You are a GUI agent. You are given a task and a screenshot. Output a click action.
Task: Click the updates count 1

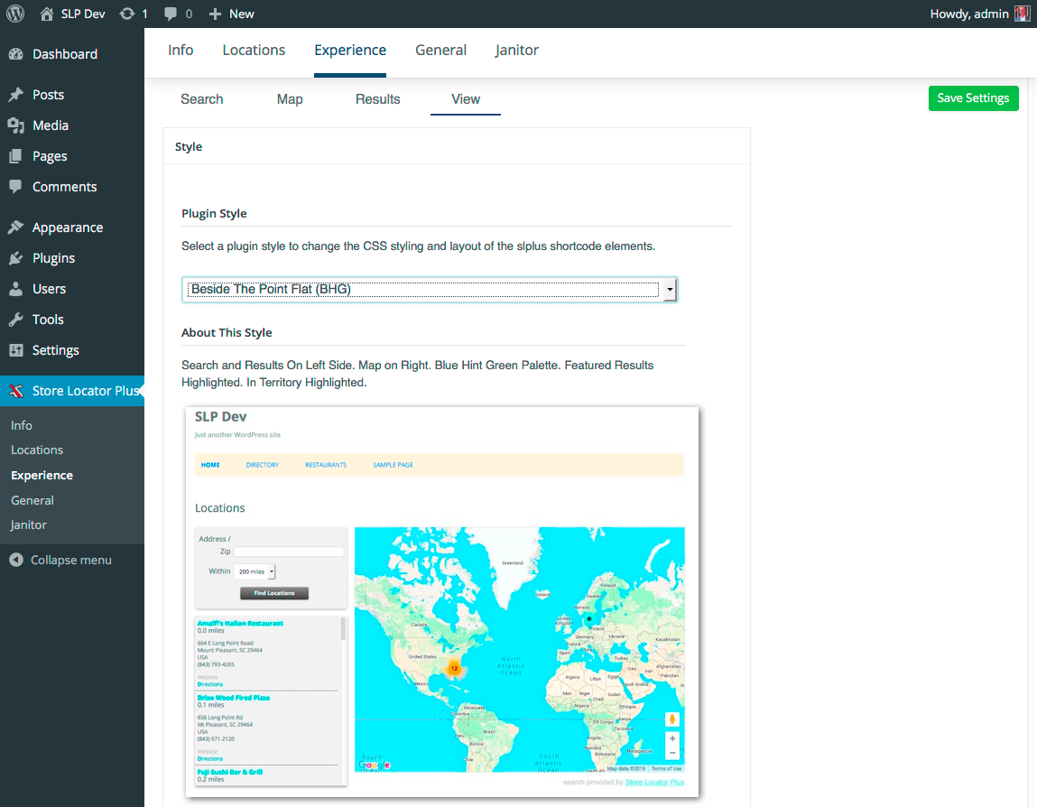tap(144, 14)
